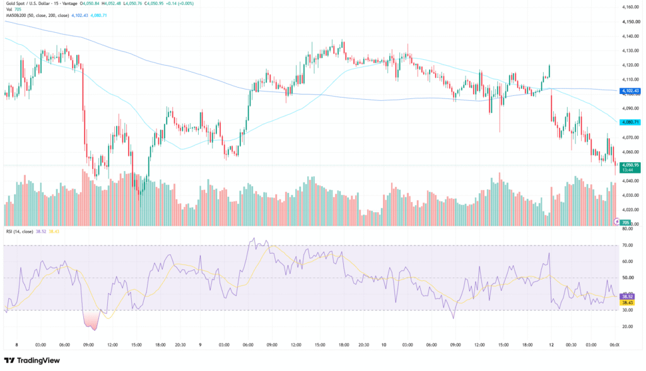Click the yellow 38.43 RSI axis tag

pos(627,303)
